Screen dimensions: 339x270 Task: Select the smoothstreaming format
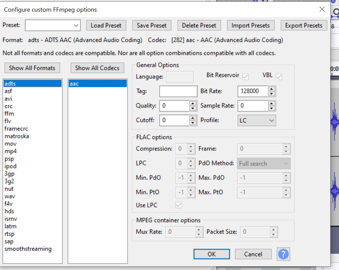32,249
